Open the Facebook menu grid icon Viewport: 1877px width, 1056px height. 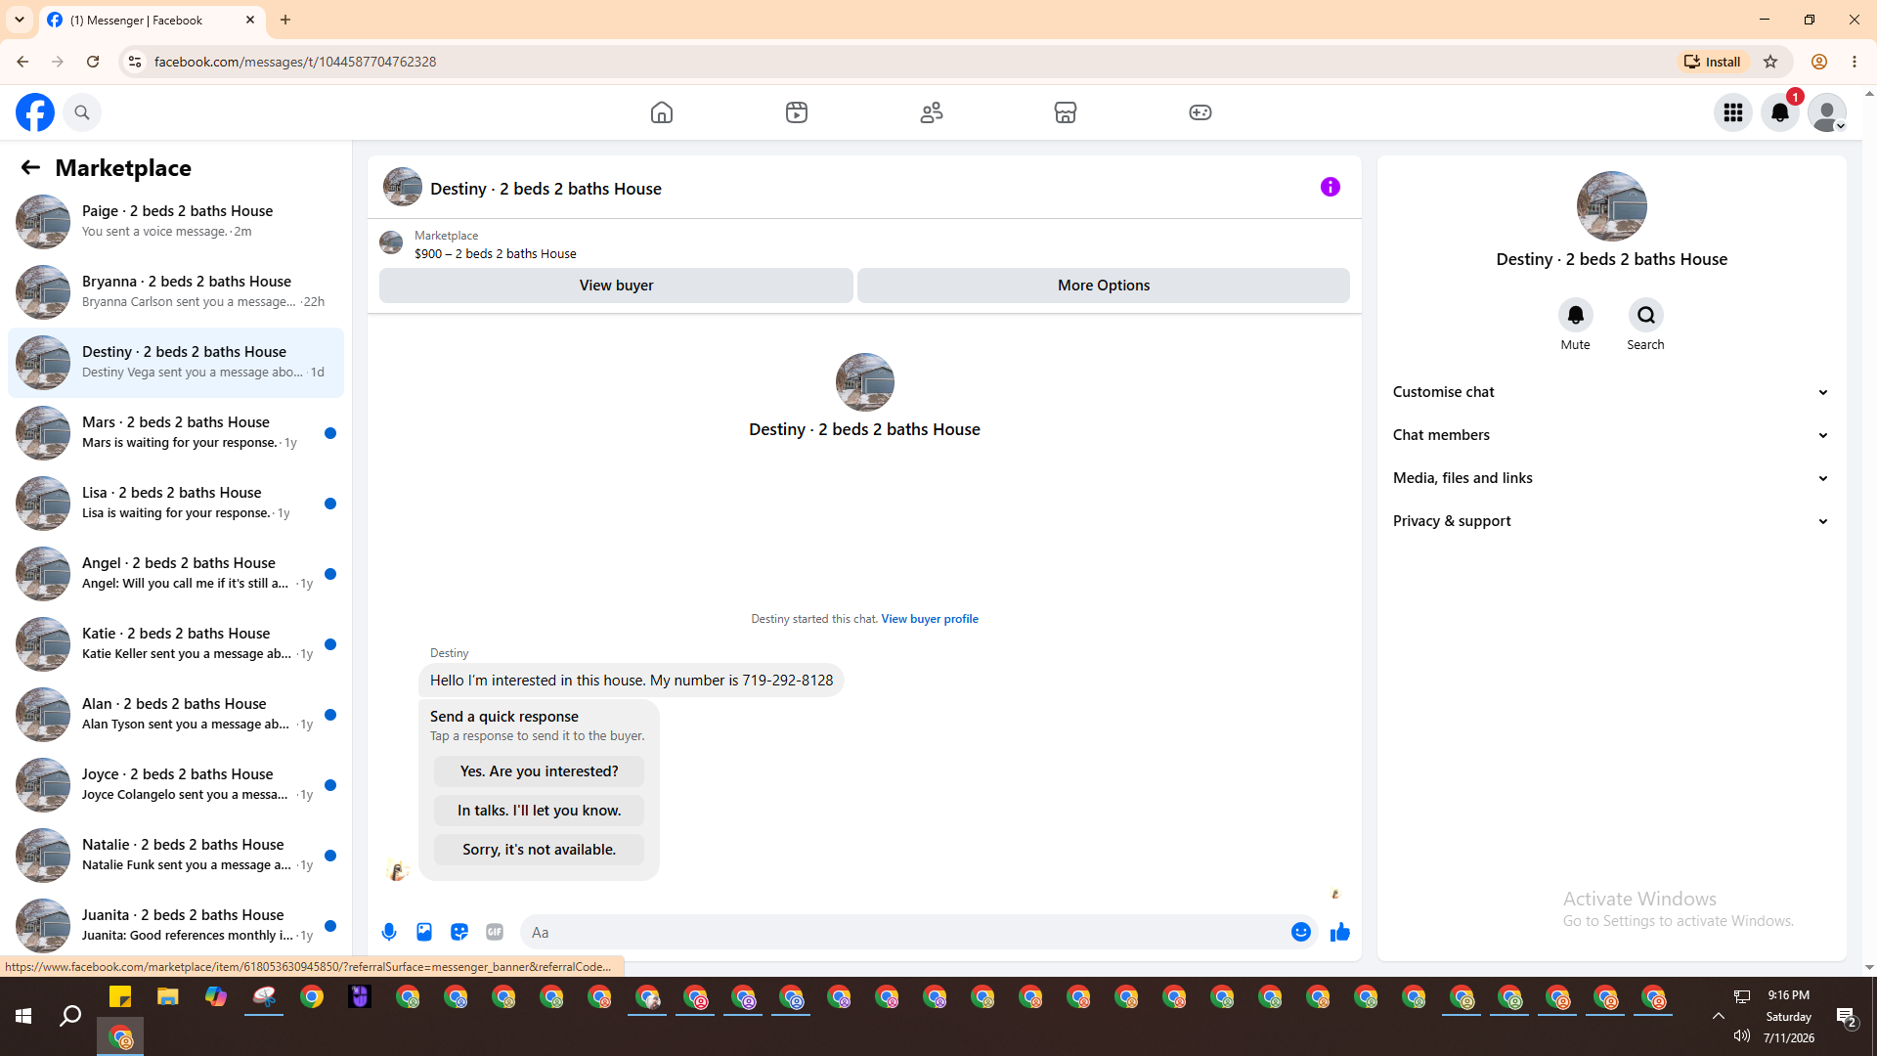1733,112
